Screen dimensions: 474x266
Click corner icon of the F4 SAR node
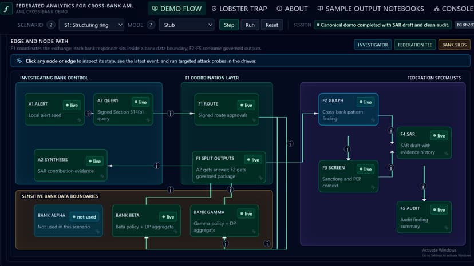pyautogui.click(x=446, y=154)
